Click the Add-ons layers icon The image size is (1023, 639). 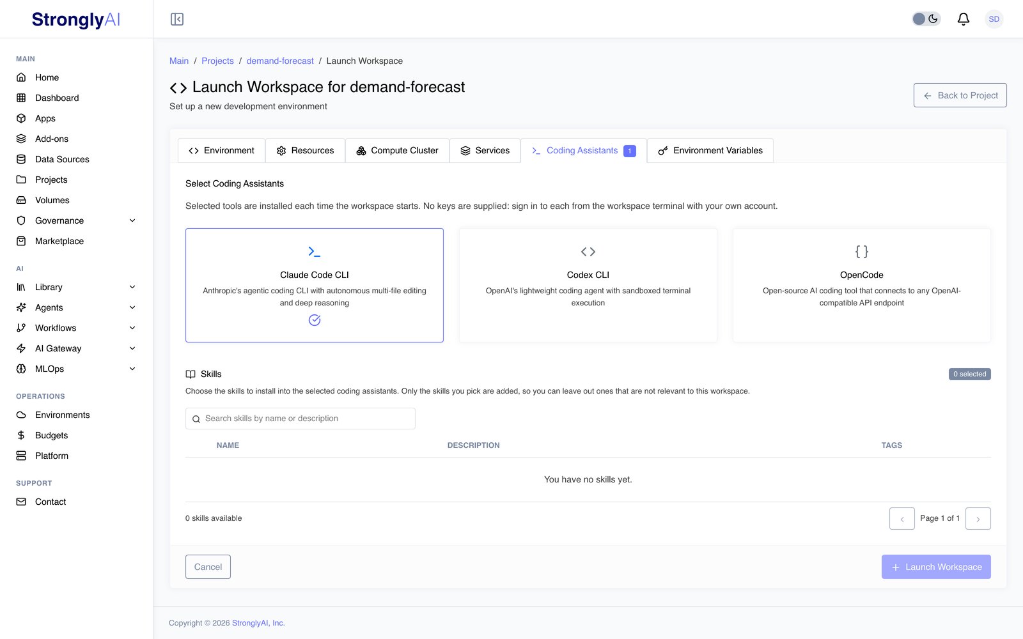click(x=21, y=139)
